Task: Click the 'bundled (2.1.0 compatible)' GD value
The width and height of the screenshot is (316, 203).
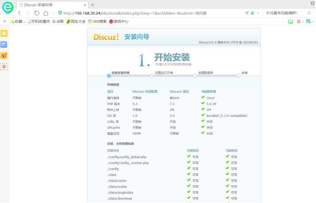Action: tap(227, 115)
